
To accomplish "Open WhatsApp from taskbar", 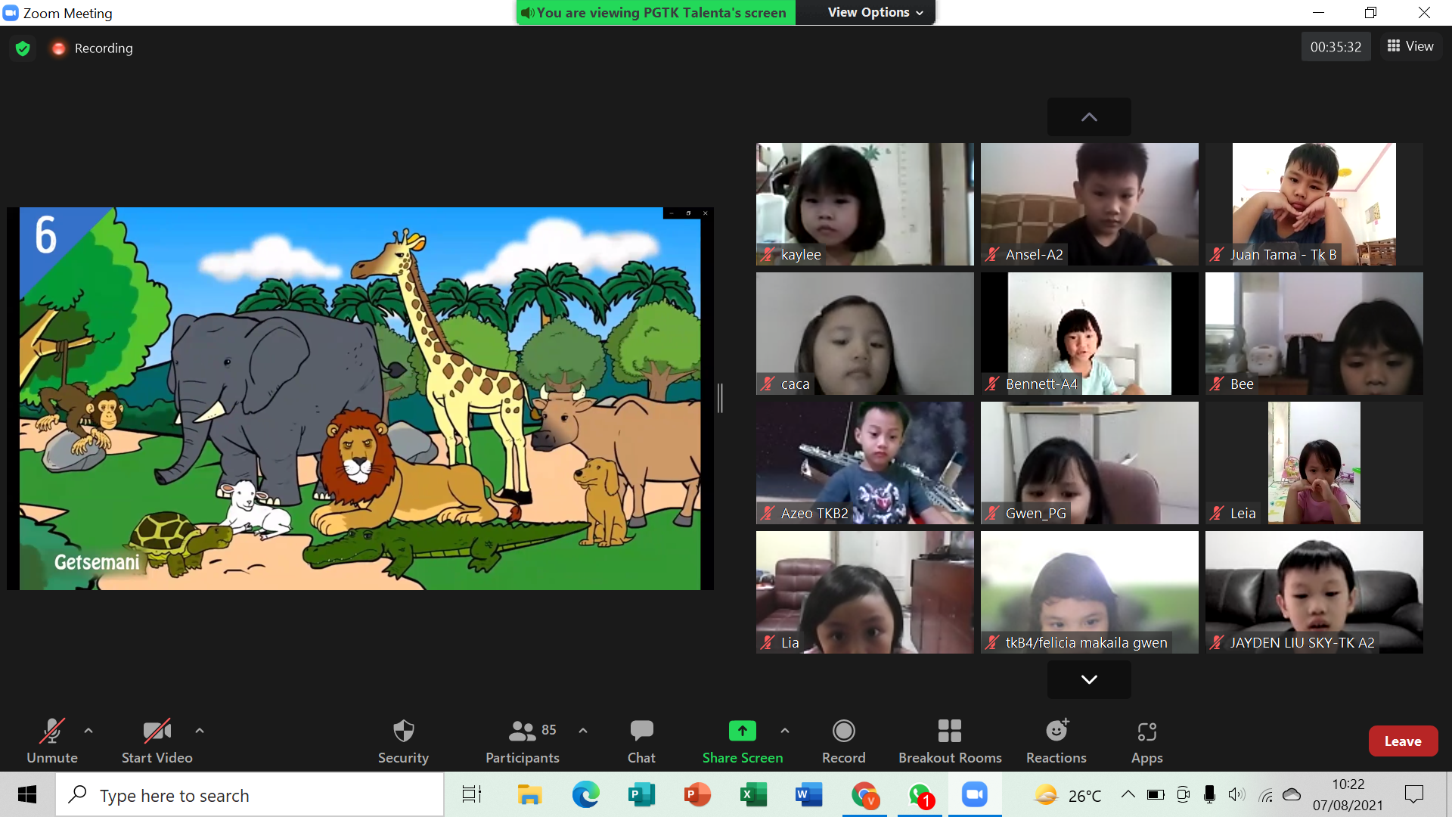I will coord(920,795).
